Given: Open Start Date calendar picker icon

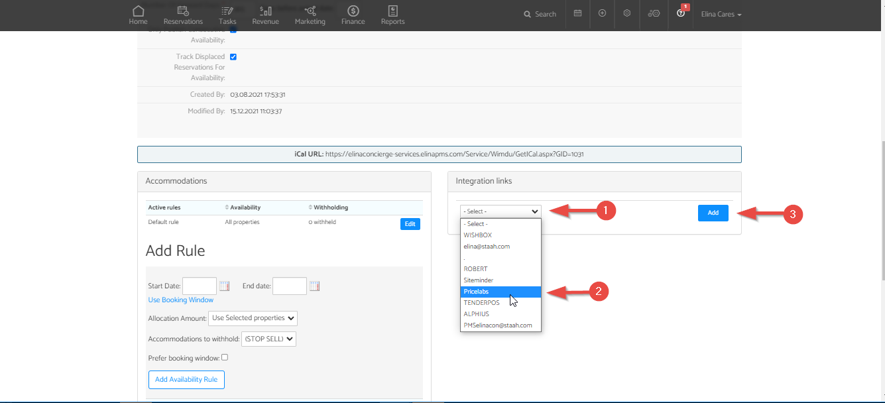Looking at the screenshot, I should [x=224, y=286].
